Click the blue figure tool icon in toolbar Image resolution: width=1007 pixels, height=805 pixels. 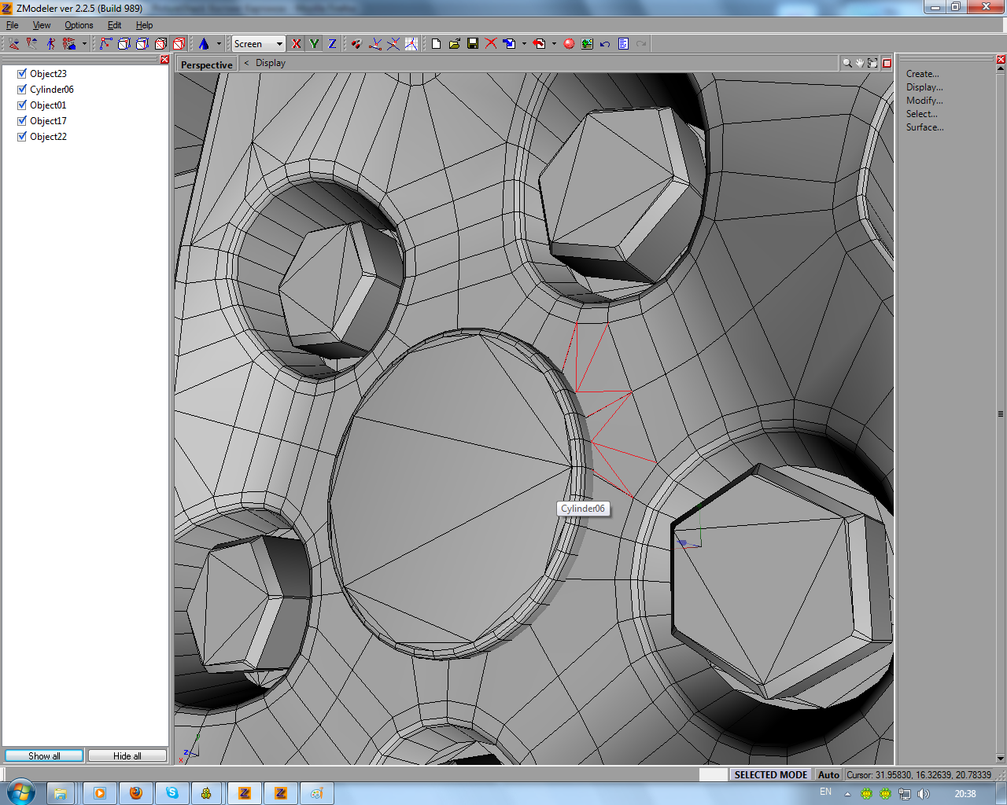tap(51, 44)
